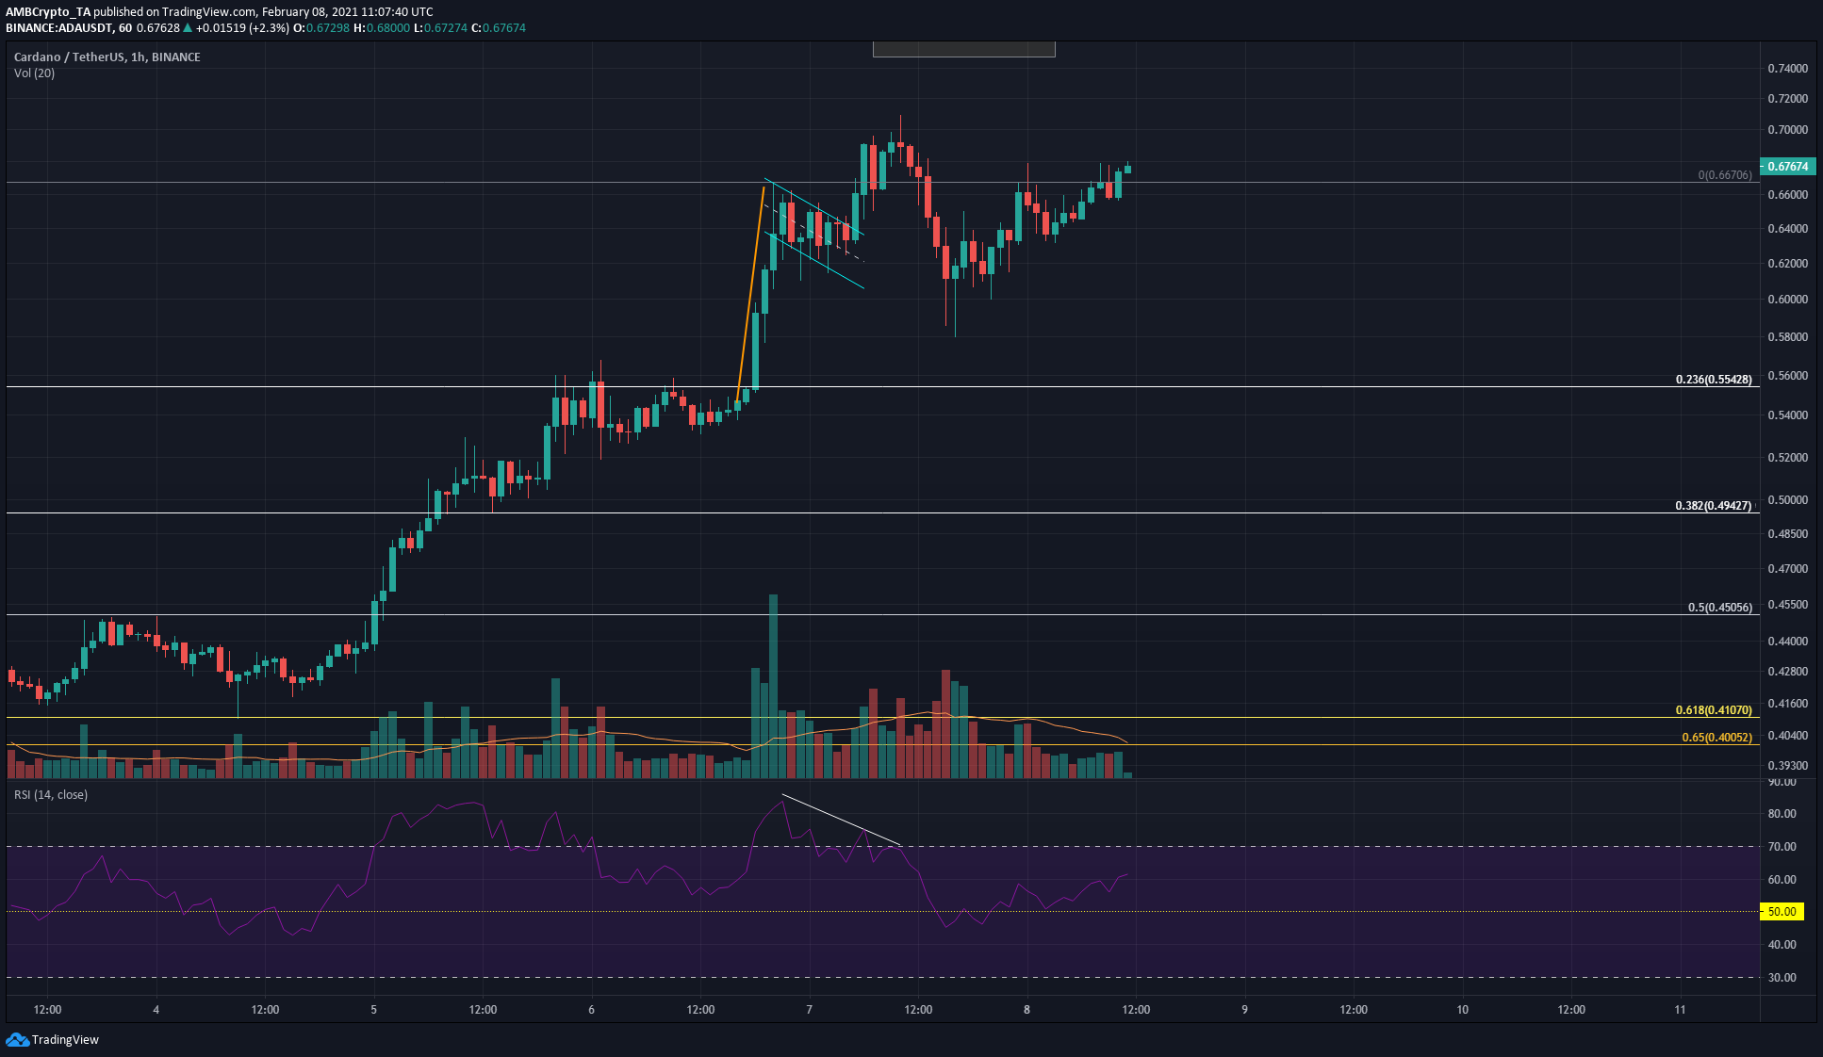Image resolution: width=1823 pixels, height=1057 pixels.
Task: Click the white RSI divergence trend line
Action: tap(842, 820)
